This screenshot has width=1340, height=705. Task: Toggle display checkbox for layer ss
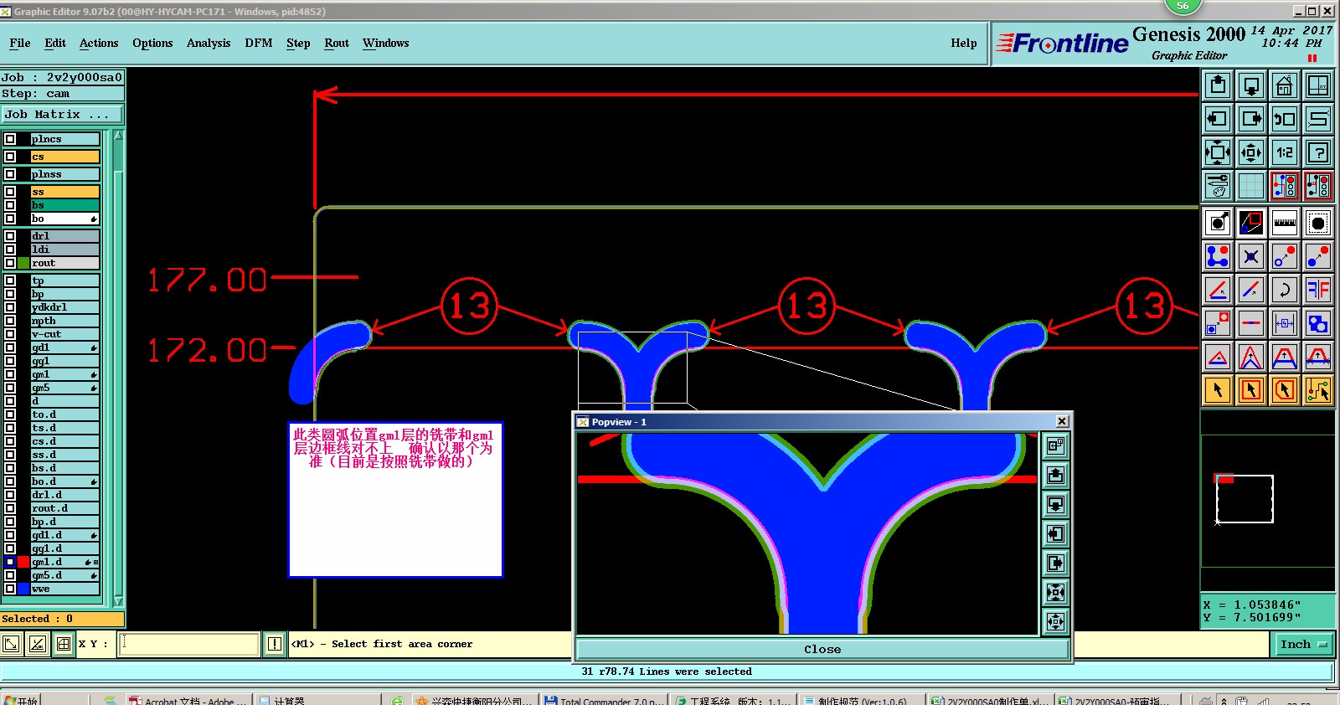point(10,192)
